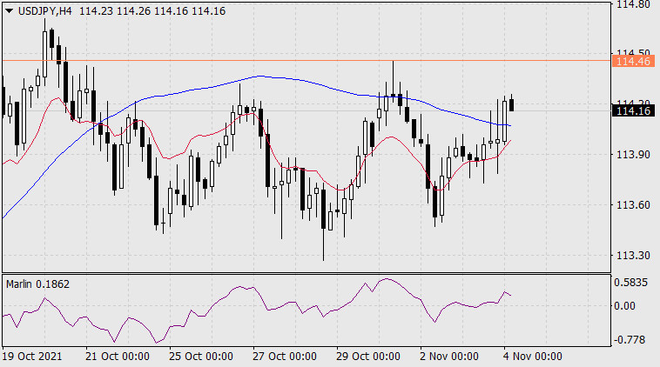
Task: Click the 4 Nov 00:00 date label
Action: [x=533, y=357]
